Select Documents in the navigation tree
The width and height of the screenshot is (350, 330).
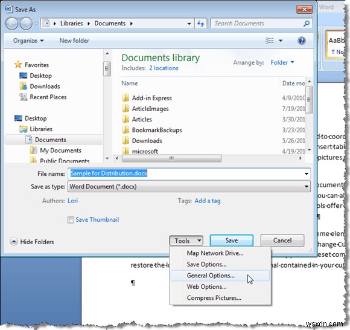51,140
